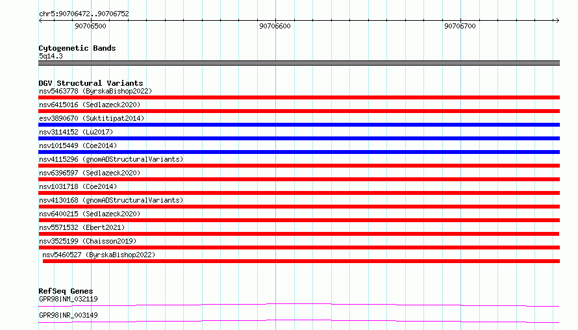Click nsv3114152 (Lu2017) label

point(76,132)
